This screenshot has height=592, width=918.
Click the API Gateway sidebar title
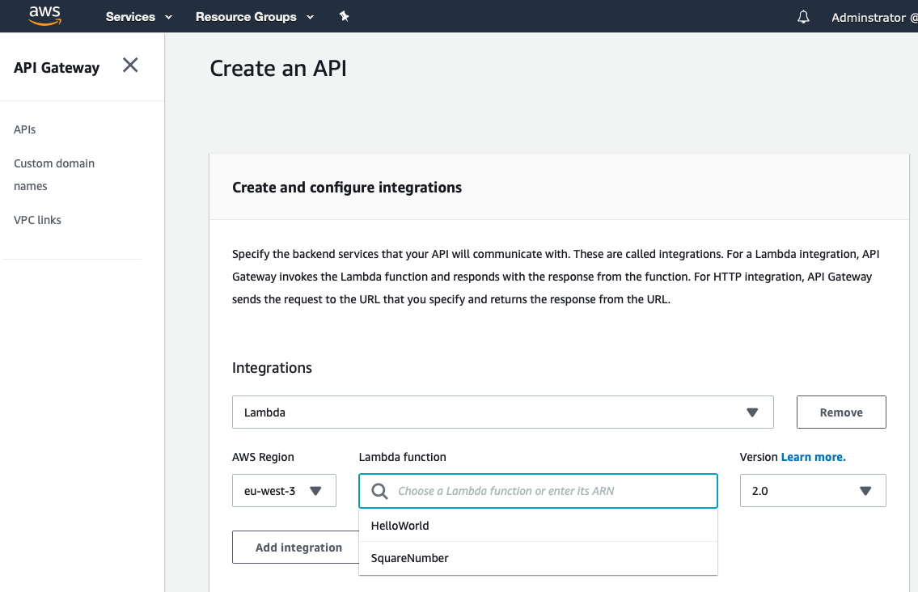pos(57,68)
